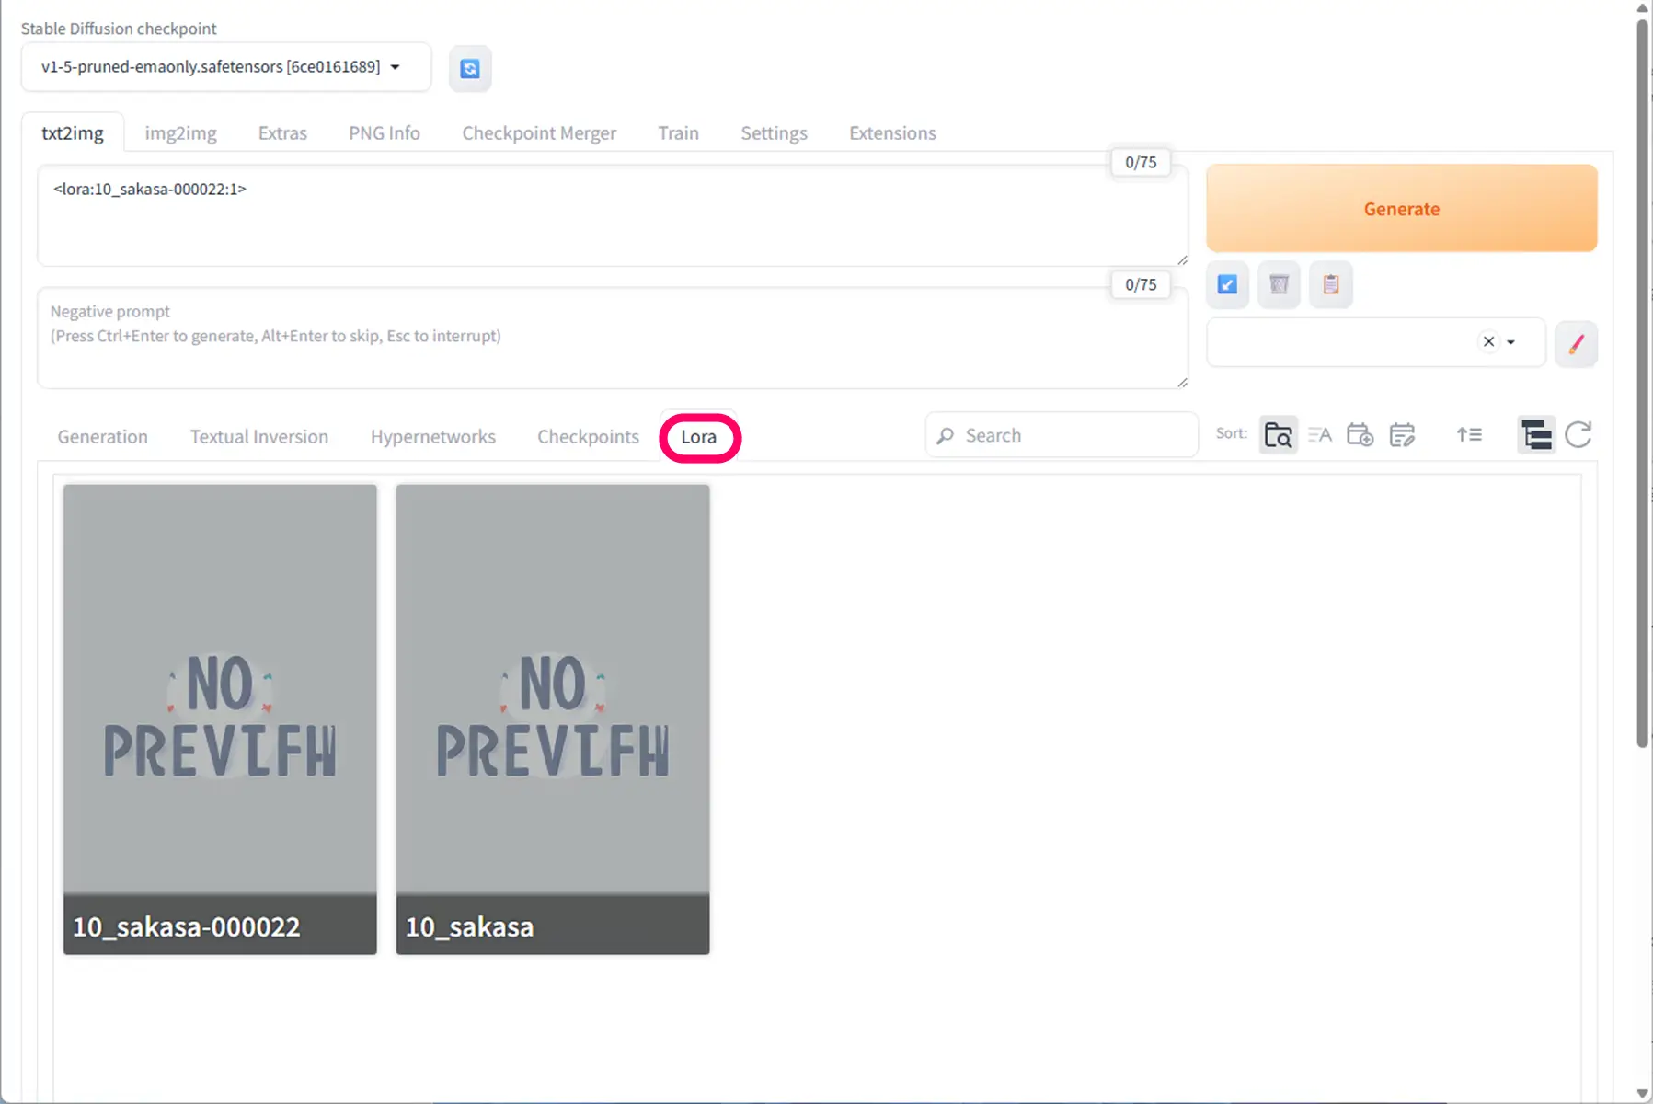Click the negative prompt 0/75 token counter

(1141, 285)
